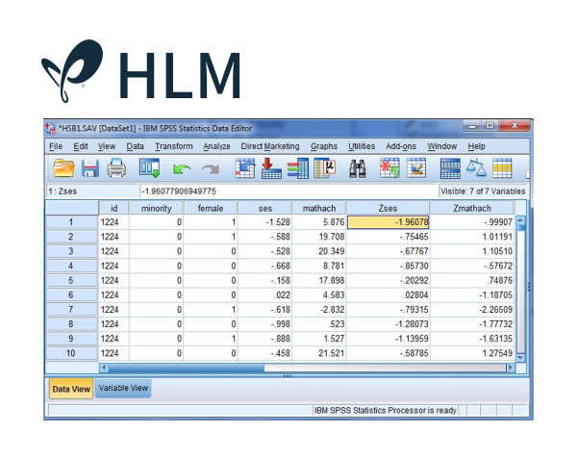Click the mathach cell -2.832
This screenshot has width=577, height=459.
pos(319,310)
